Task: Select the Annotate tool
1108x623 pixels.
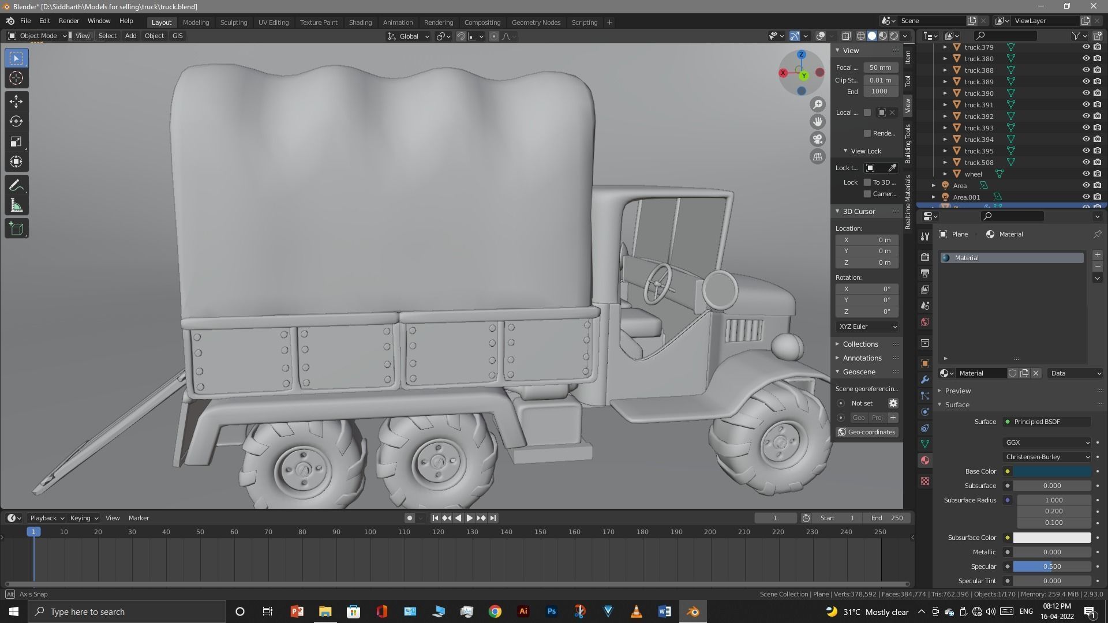Action: coord(16,186)
